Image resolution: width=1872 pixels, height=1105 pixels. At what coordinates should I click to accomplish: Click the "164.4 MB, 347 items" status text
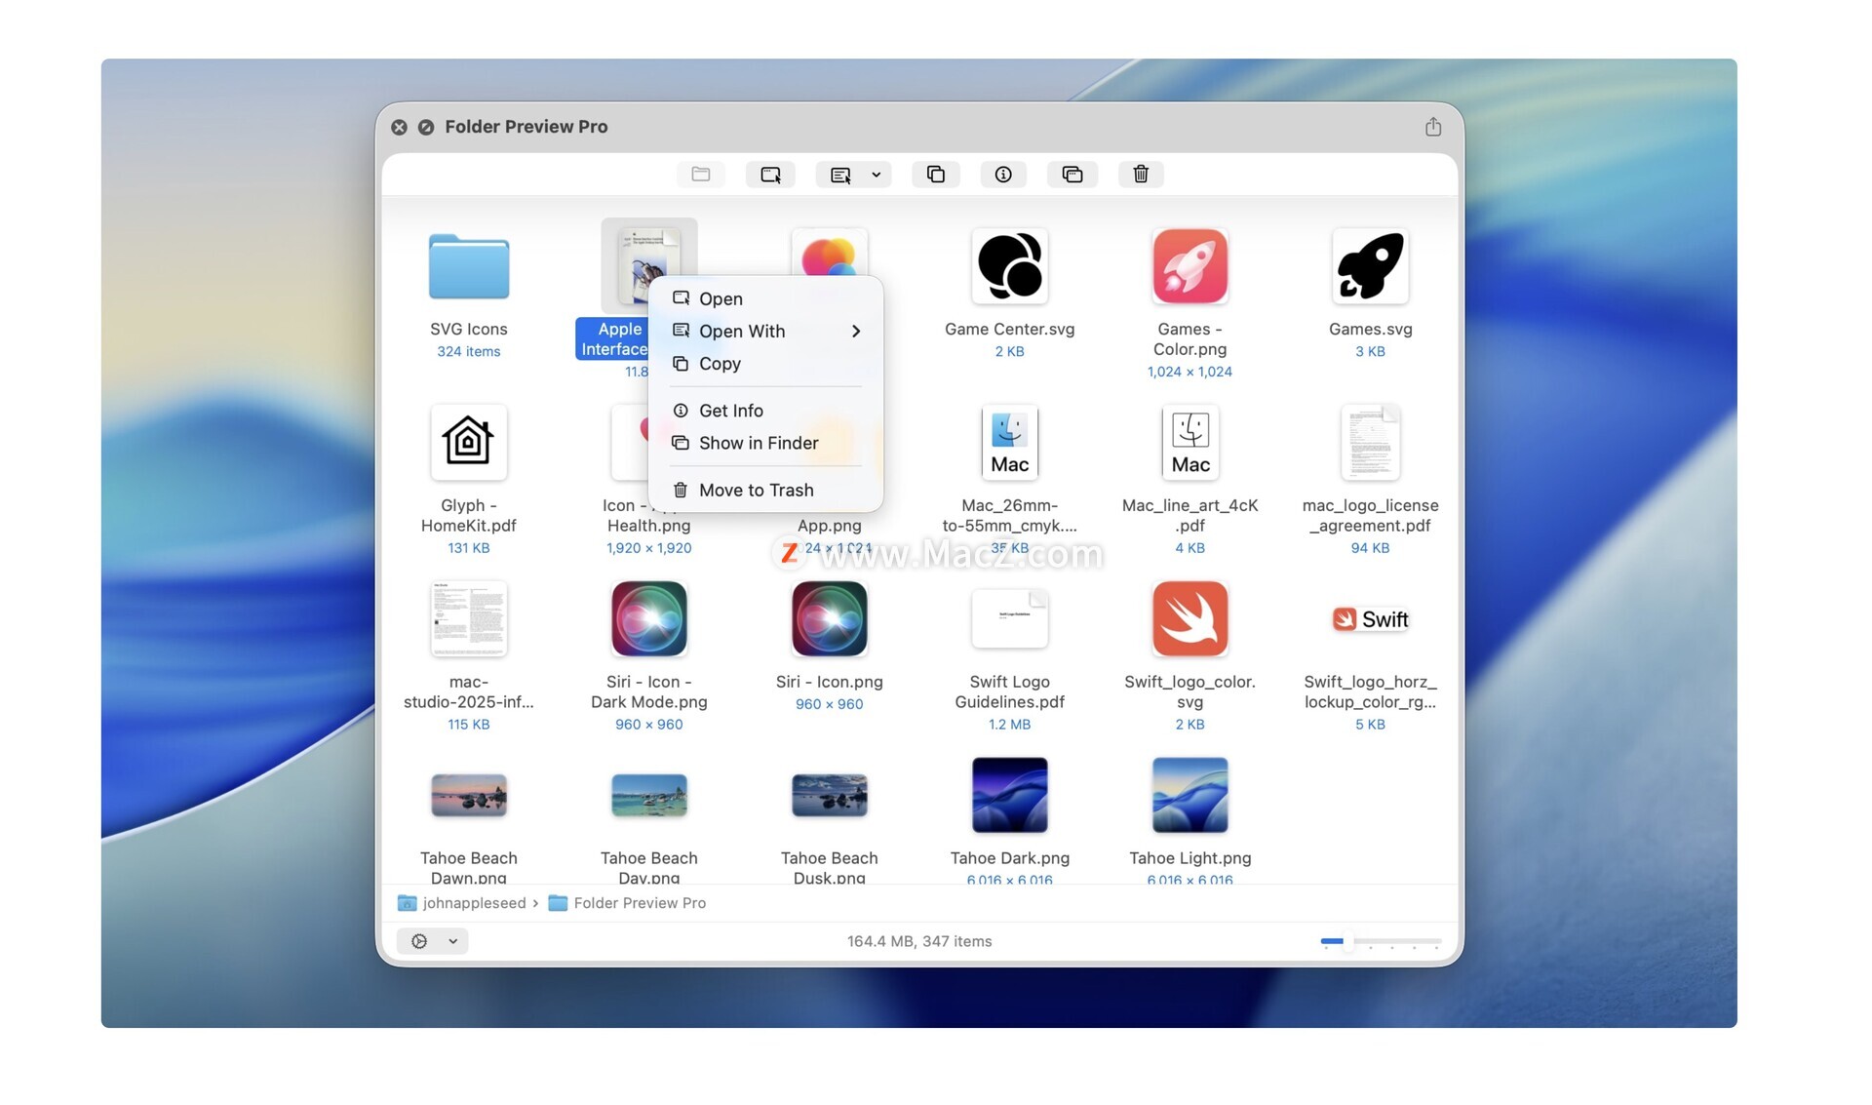[x=919, y=941]
